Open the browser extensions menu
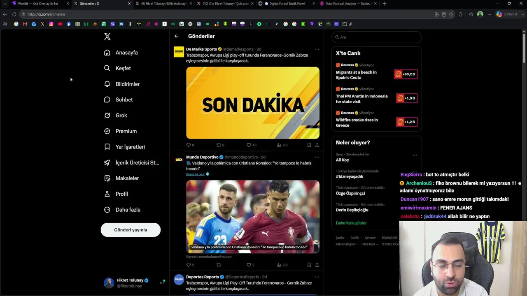 tap(460, 14)
